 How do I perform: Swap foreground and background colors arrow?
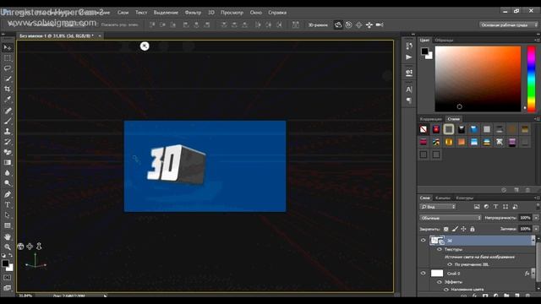[x=11, y=255]
